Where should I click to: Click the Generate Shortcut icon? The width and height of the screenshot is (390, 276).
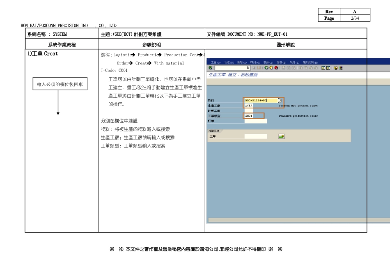coord(328,68)
